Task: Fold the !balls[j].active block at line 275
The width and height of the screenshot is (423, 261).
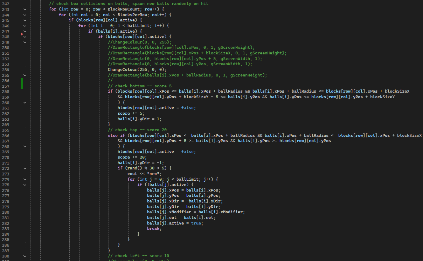Action: click(25, 185)
